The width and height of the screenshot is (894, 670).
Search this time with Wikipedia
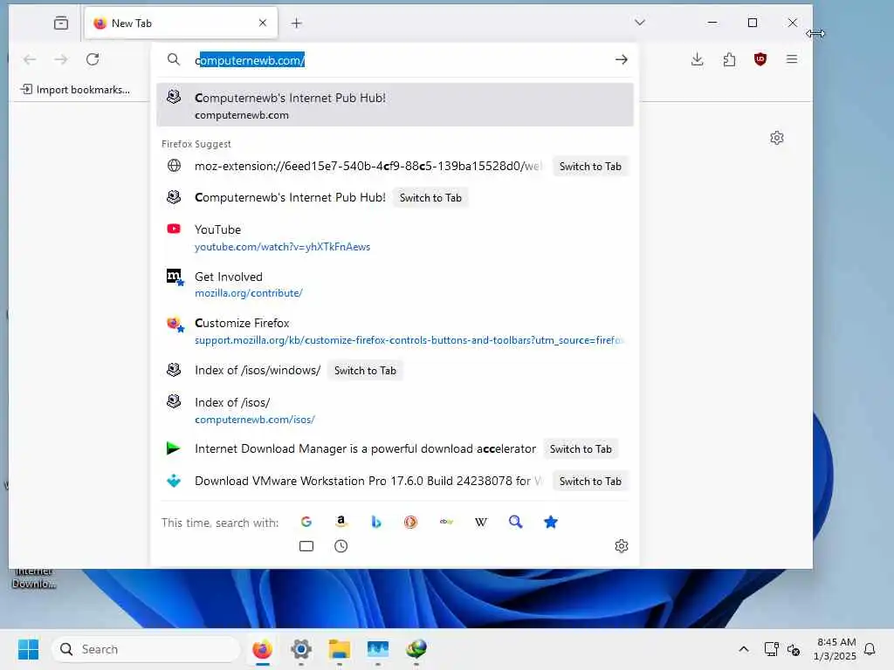click(481, 522)
